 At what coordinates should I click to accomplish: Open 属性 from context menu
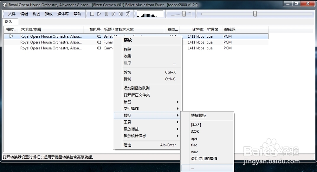[x=147, y=145]
